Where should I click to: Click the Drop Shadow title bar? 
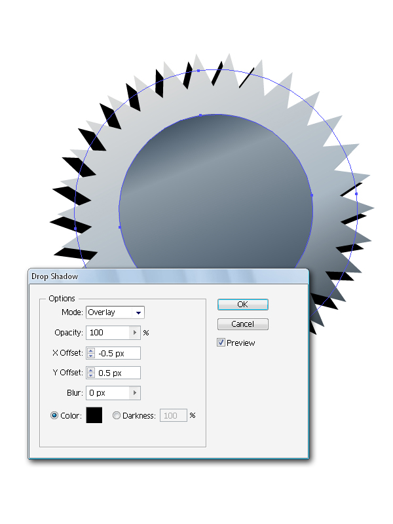pos(169,276)
